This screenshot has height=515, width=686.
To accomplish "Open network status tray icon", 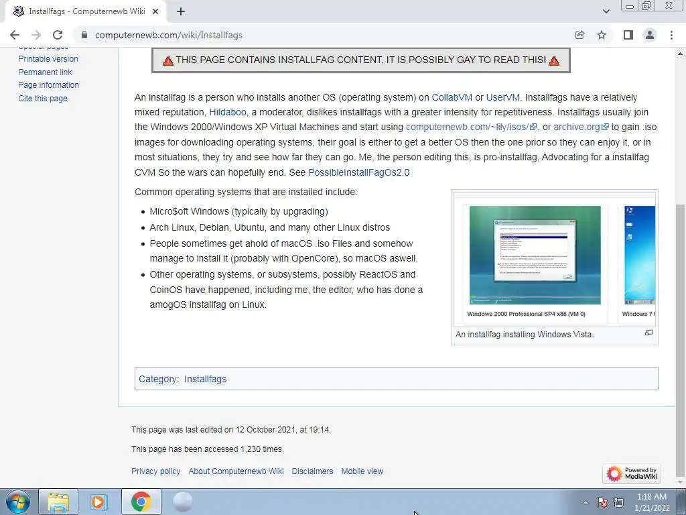I will point(618,502).
